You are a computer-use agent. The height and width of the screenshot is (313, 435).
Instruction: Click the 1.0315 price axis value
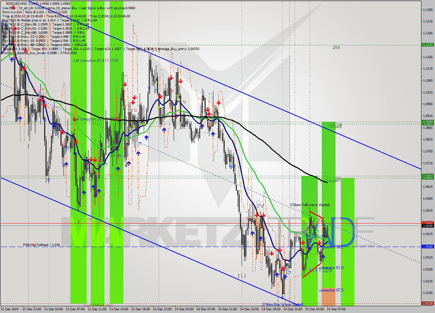tap(428, 257)
